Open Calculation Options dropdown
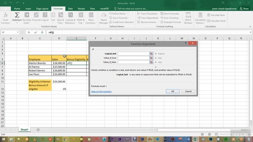The height and width of the screenshot is (142, 253). [200, 18]
